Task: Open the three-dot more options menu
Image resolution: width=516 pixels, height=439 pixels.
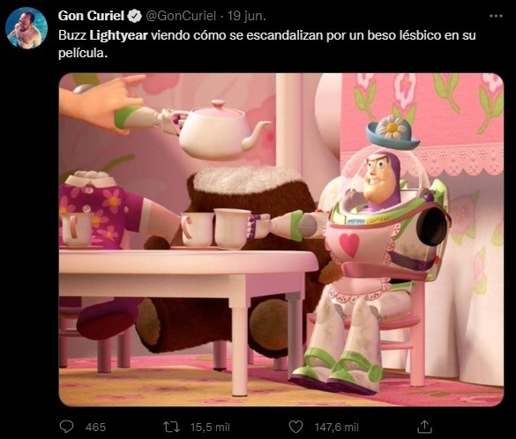Action: point(496,16)
